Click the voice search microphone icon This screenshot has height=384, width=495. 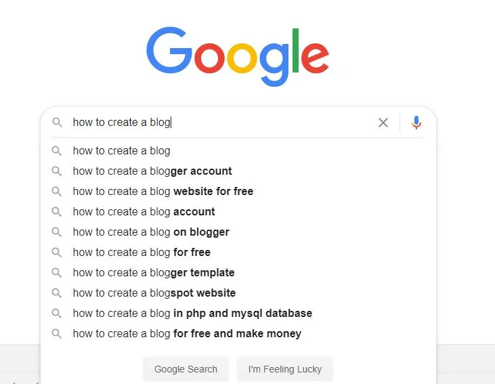(416, 123)
